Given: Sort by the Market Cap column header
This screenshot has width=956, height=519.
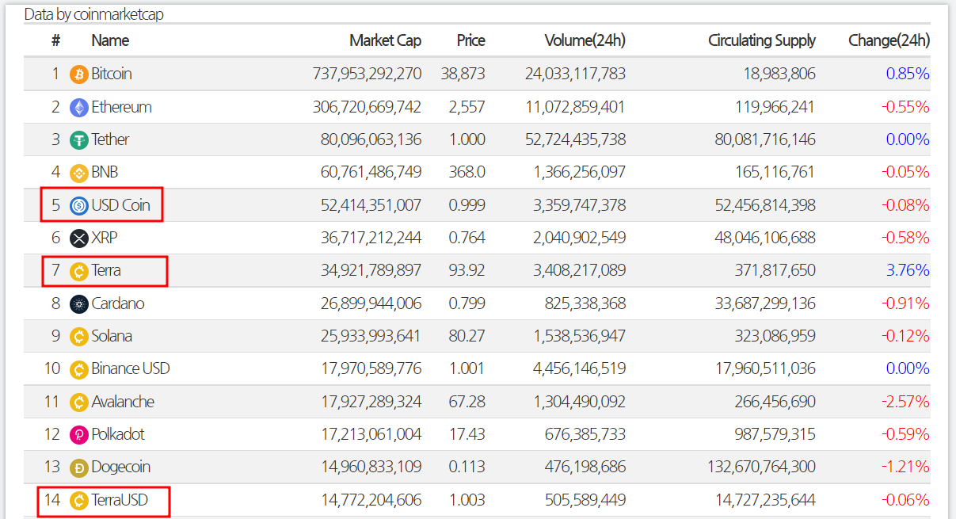Looking at the screenshot, I should [x=385, y=40].
